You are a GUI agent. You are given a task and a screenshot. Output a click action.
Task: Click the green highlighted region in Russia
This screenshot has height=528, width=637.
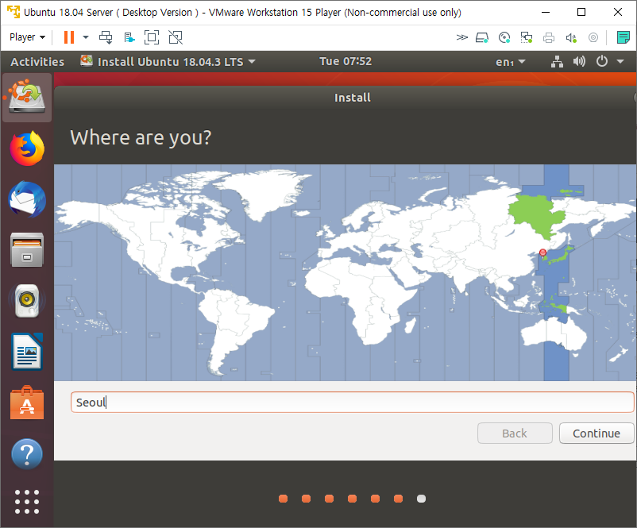(x=536, y=215)
